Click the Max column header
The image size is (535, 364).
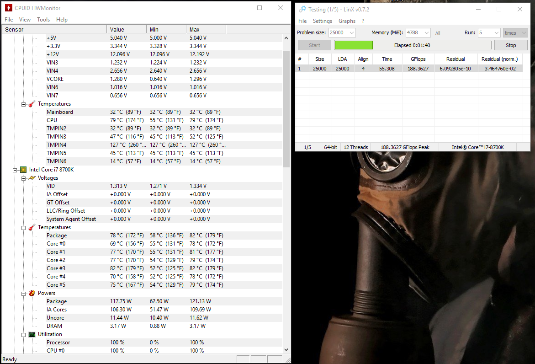tap(206, 29)
